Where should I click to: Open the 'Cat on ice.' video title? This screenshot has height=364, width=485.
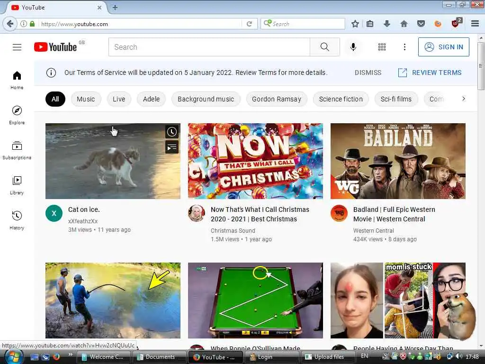click(x=84, y=209)
